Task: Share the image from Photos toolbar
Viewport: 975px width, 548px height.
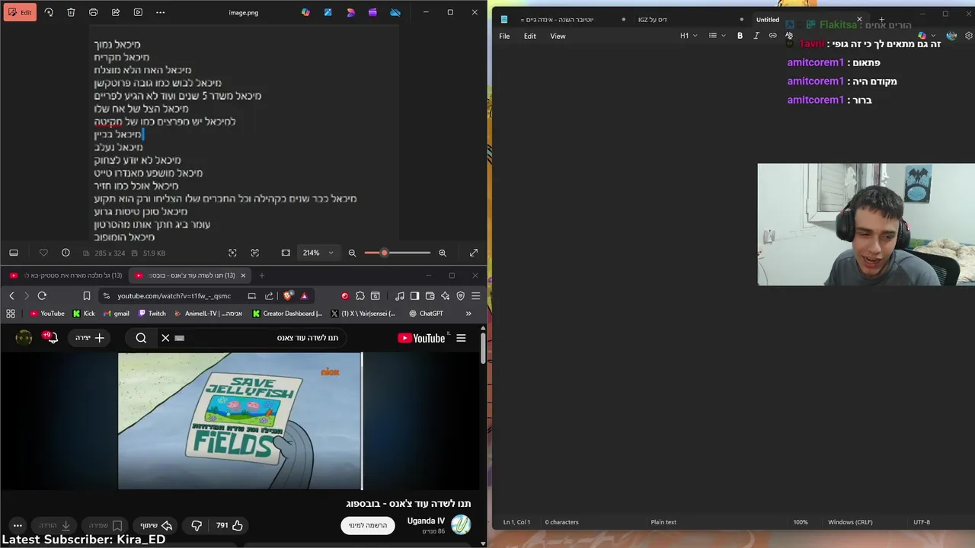Action: click(116, 12)
